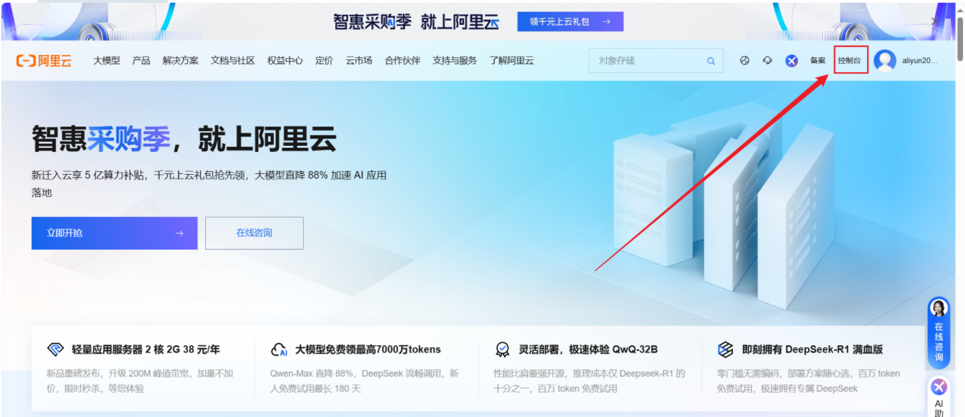Open the floating AI助手 button

pos(939,396)
